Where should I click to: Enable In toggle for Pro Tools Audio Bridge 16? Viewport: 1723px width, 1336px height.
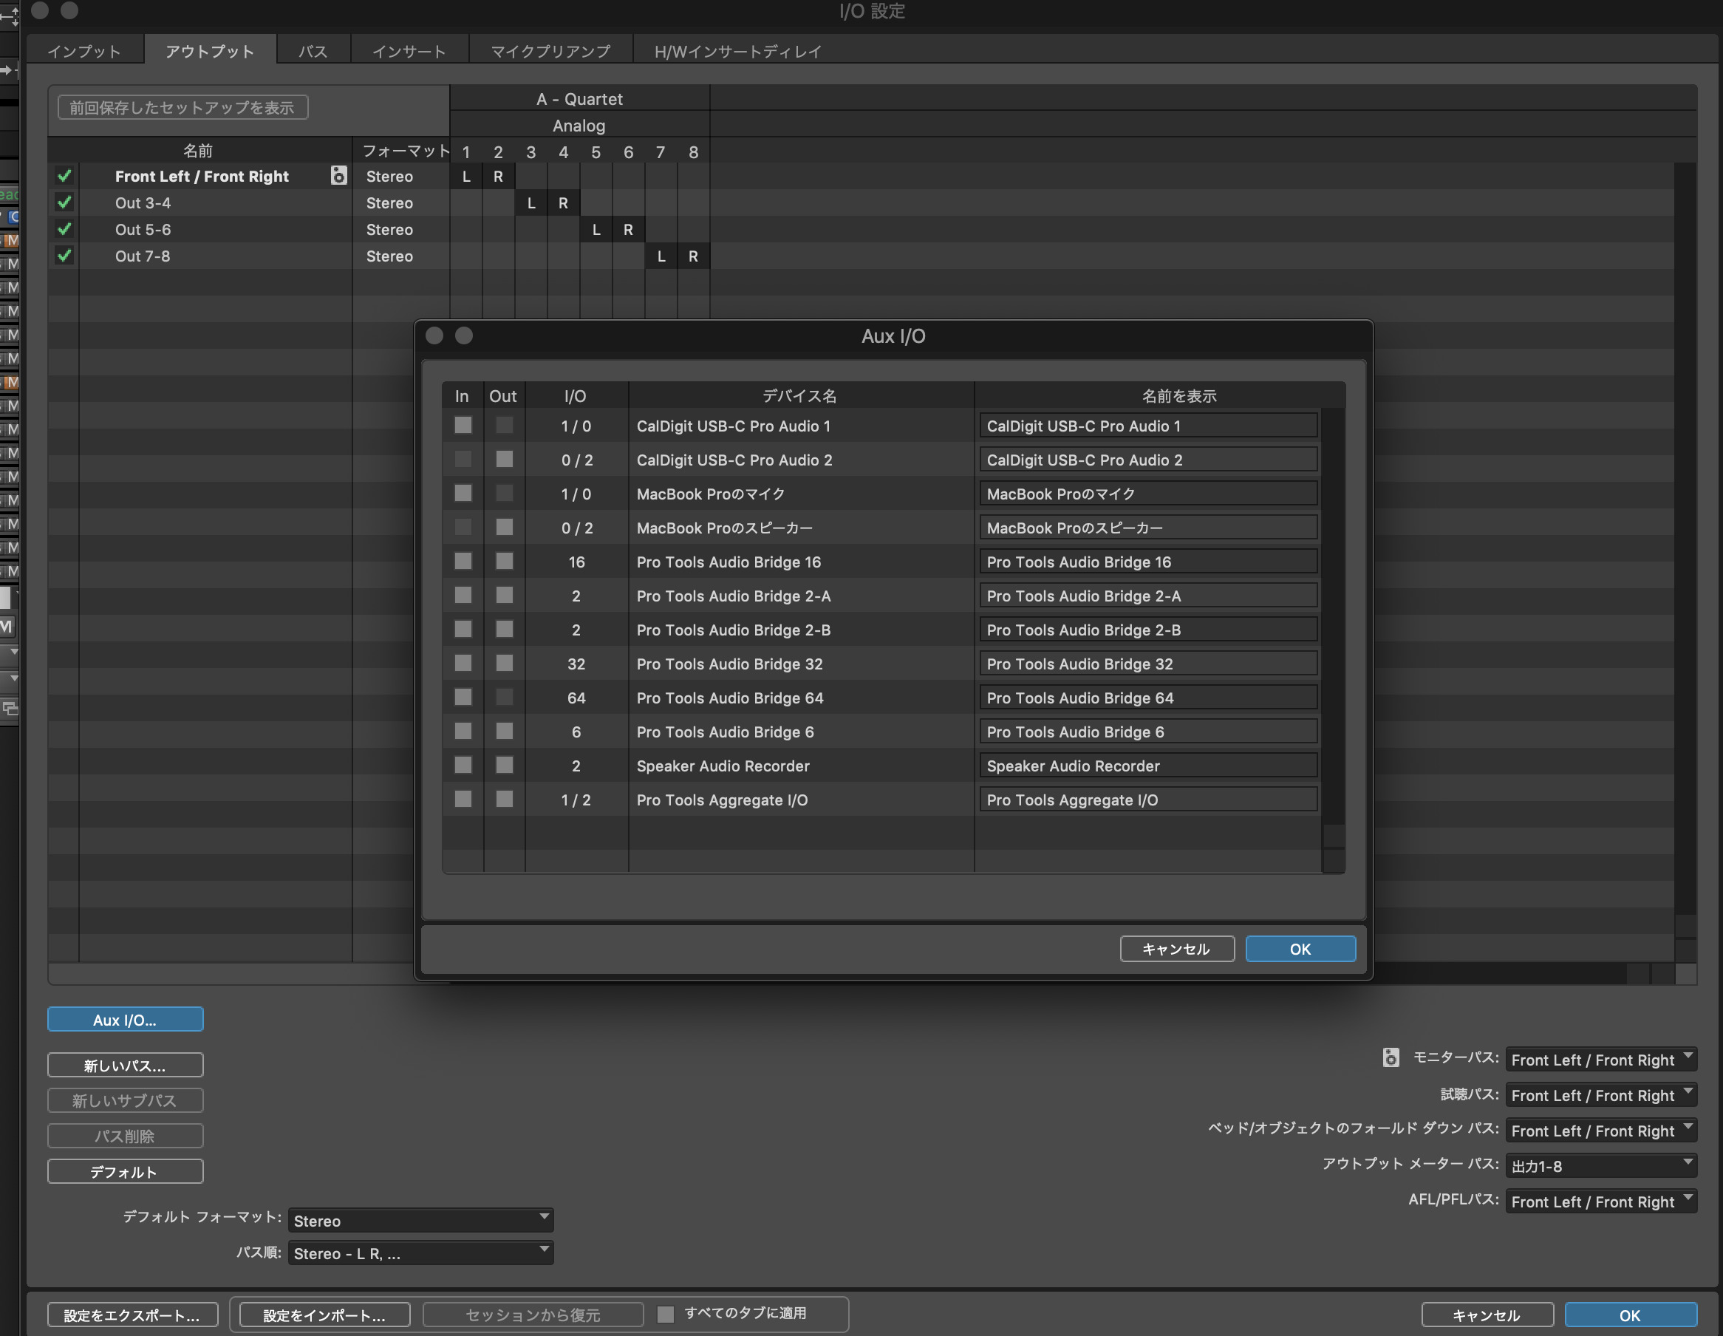pyautogui.click(x=462, y=561)
